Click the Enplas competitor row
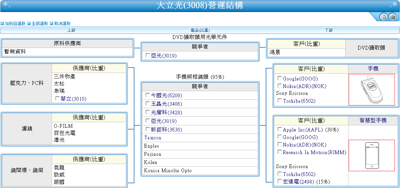 200,146
